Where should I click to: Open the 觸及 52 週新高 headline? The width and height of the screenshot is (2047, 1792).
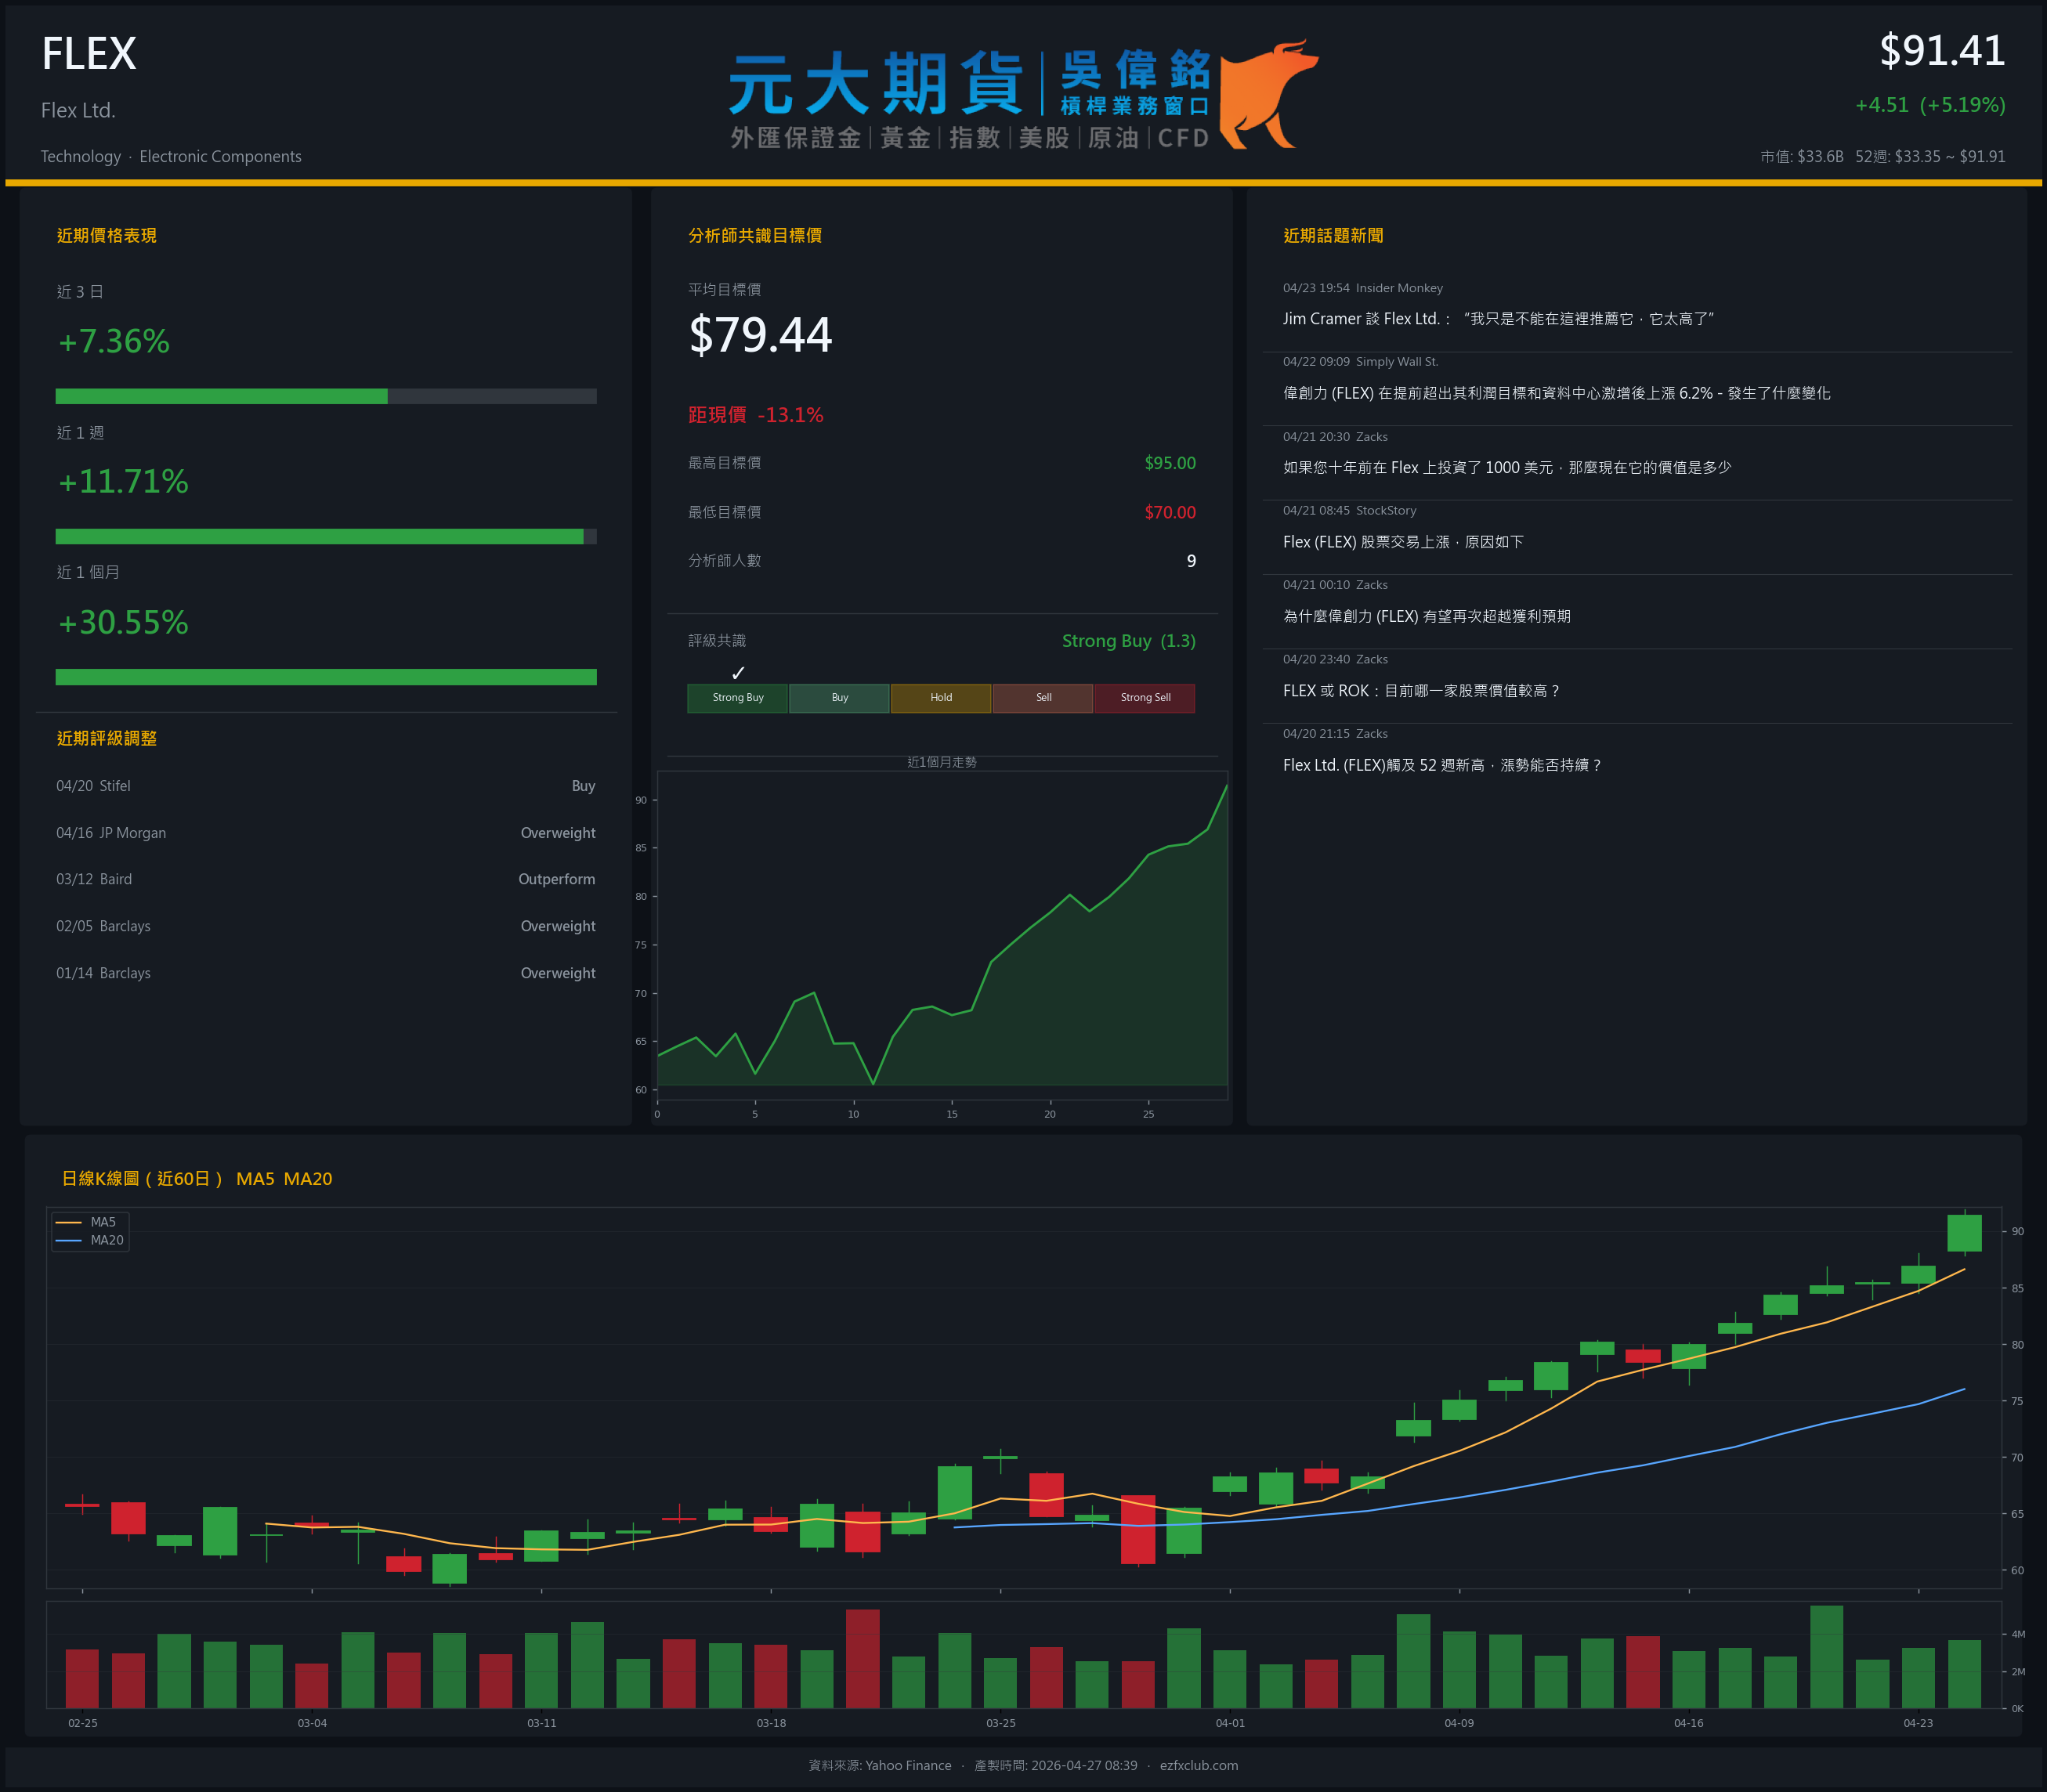1443,765
